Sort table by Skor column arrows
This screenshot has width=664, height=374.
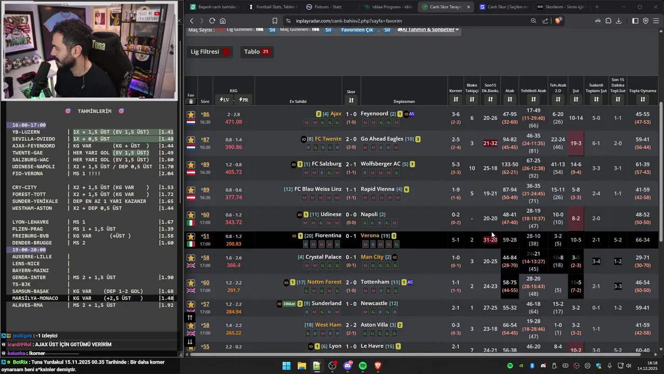(351, 100)
